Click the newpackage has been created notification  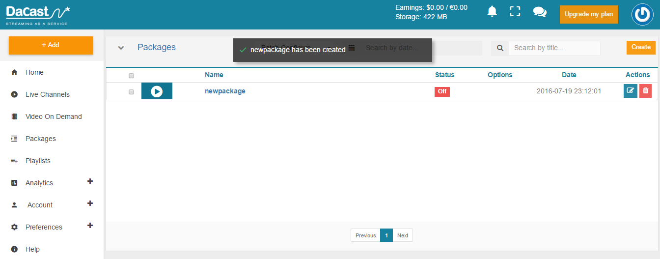(332, 50)
